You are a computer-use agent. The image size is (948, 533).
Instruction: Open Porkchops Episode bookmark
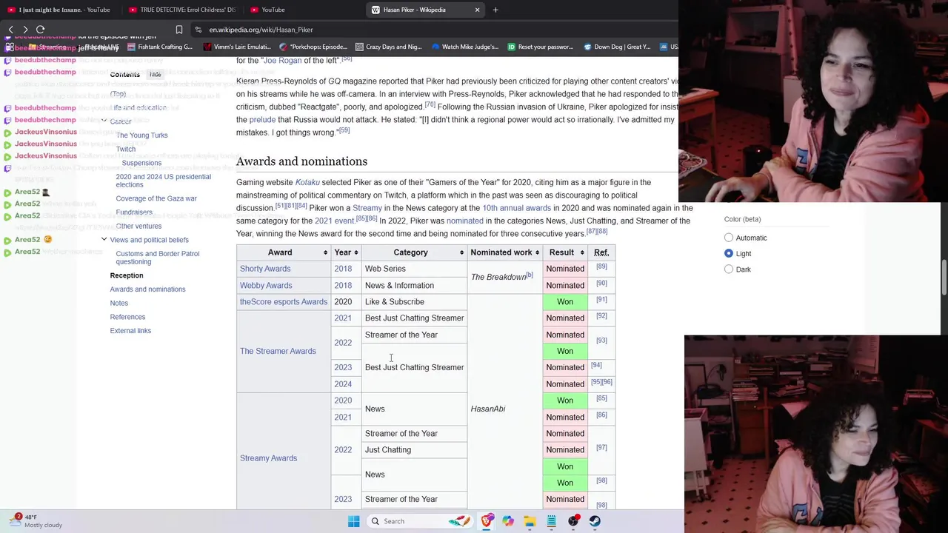(x=313, y=47)
